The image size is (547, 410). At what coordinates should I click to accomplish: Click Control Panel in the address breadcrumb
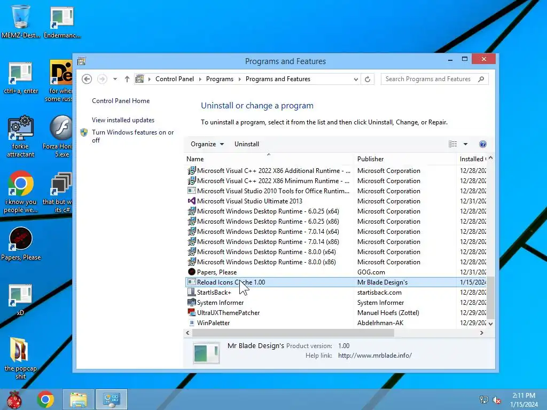(175, 79)
